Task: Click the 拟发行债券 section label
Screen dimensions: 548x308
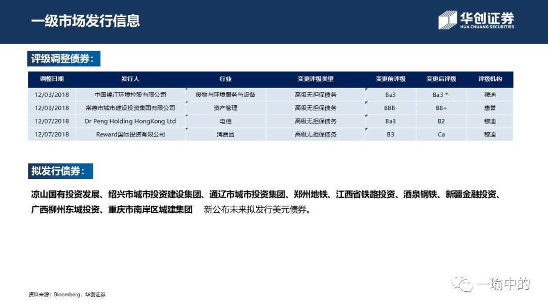Action: [60, 171]
